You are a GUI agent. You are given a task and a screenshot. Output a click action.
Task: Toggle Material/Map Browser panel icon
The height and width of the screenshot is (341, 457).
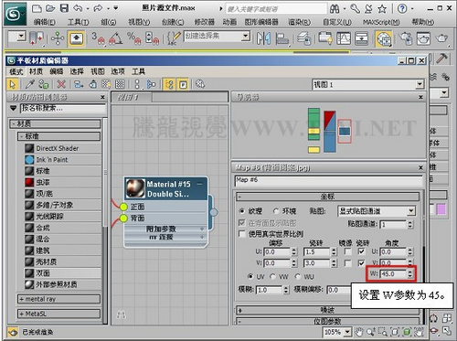(169, 84)
